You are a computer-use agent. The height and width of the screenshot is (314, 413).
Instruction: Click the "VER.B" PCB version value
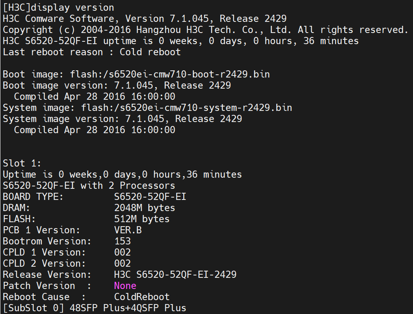tap(128, 230)
